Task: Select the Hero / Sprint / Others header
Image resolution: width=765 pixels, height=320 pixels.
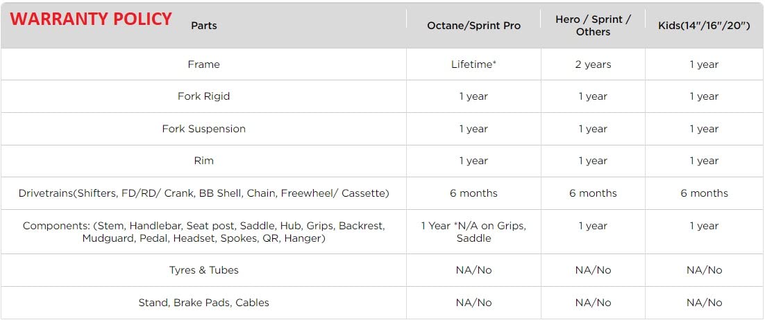Action: 593,26
